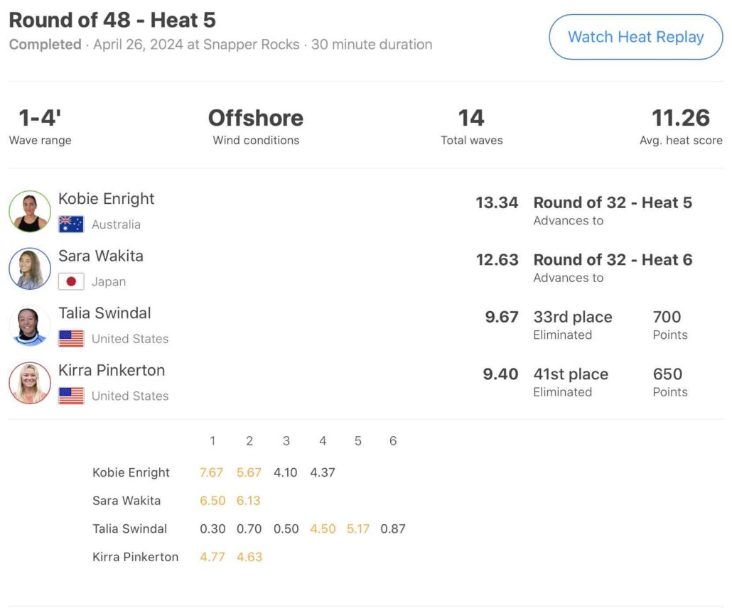
Task: Click the Watch Heat Replay button
Action: tap(635, 37)
